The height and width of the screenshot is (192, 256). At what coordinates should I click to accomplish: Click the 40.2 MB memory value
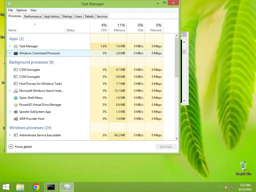coord(120,135)
